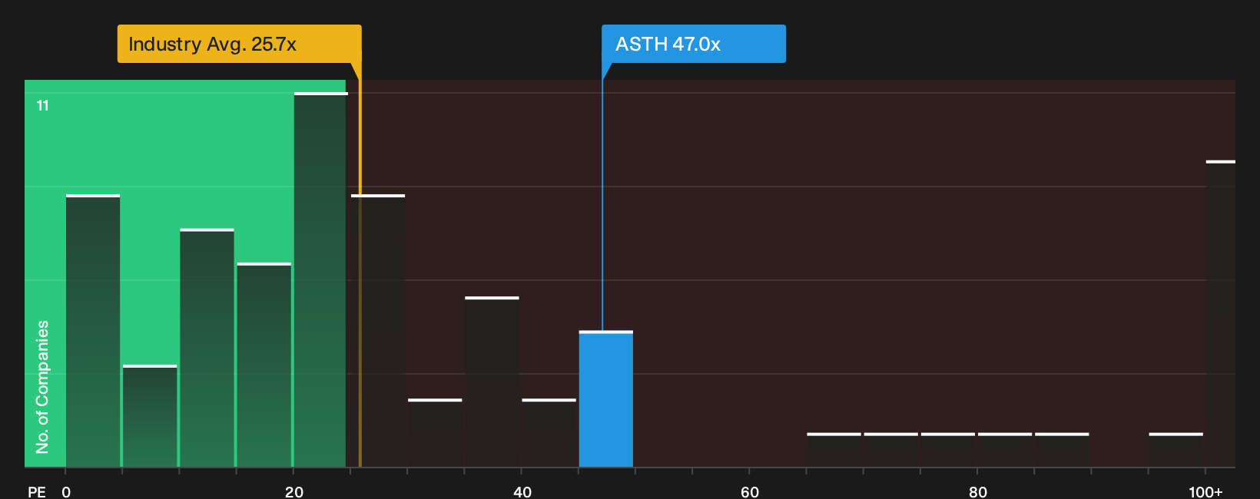
Task: Click the axis tick label 80
Action: tap(978, 491)
